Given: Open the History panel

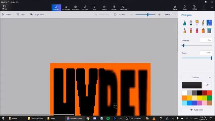Looking at the screenshot, I should pos(194,8).
